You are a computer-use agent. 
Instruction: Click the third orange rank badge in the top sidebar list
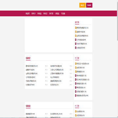click(x=76, y=36)
